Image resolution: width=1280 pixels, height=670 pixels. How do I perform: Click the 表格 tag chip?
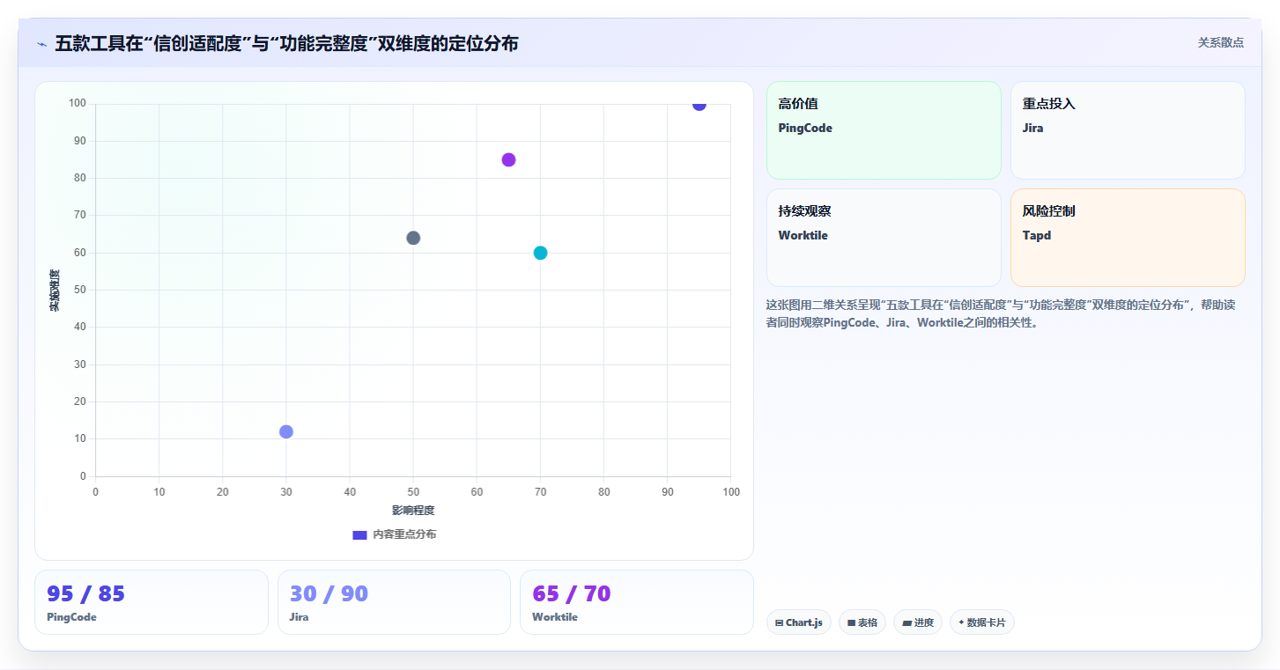point(862,622)
